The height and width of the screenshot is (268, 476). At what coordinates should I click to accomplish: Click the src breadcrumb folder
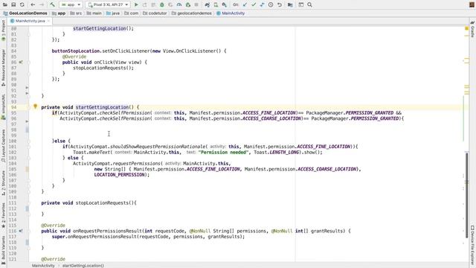[76, 13]
